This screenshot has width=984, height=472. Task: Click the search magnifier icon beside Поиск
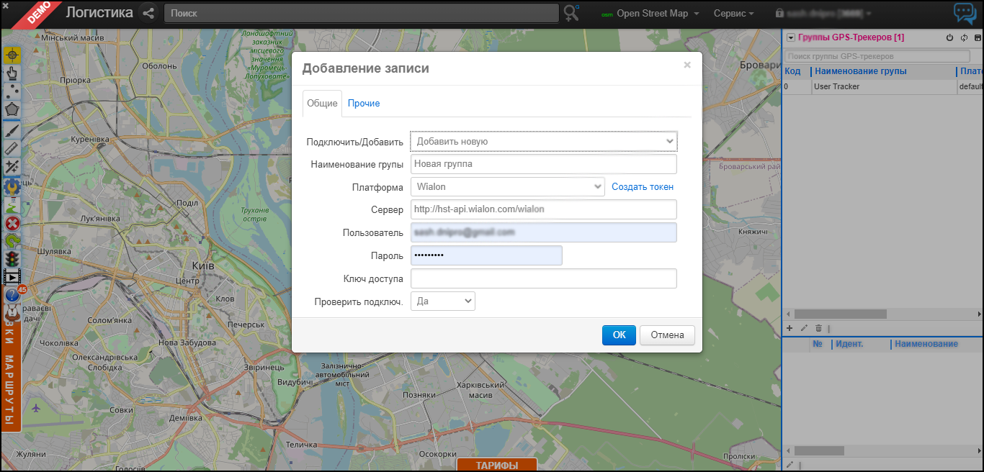[572, 13]
